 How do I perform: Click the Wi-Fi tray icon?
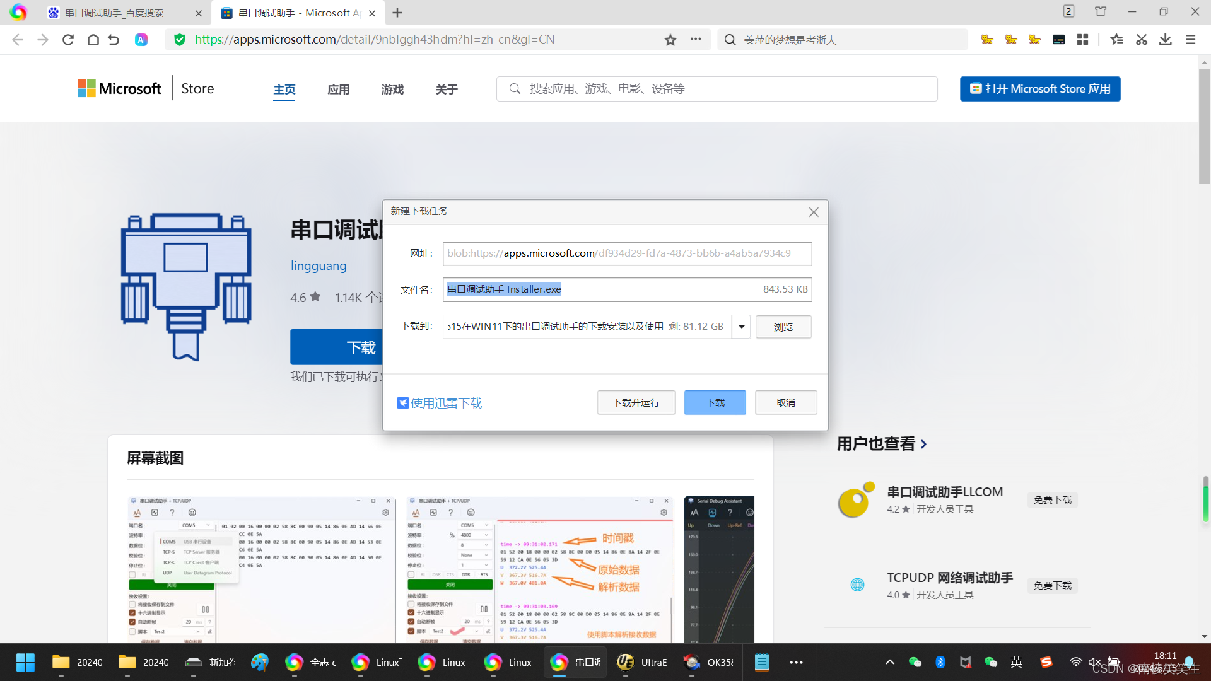click(x=1075, y=662)
